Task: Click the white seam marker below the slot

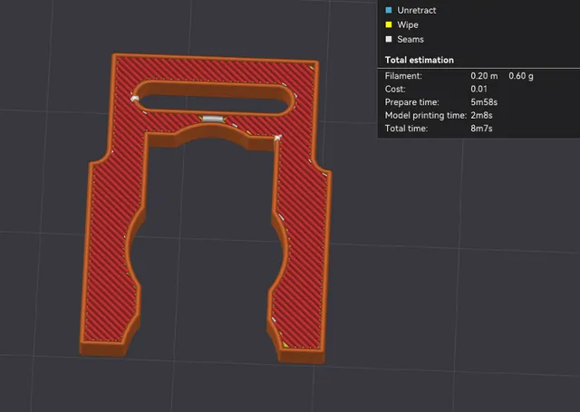Action: click(x=213, y=119)
